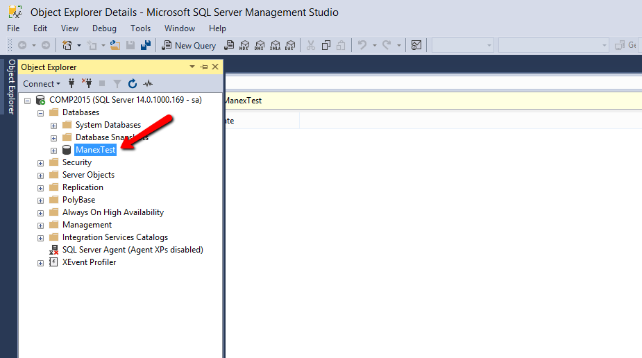The image size is (642, 358).
Task: Click the Stop square icon in Object Explorer
Action: click(x=102, y=83)
